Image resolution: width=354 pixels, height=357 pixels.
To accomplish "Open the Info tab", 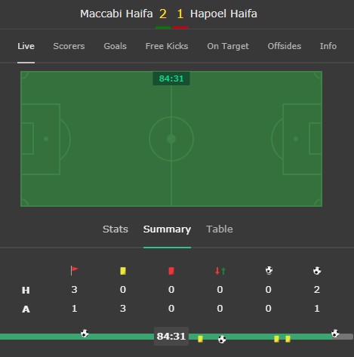I will tap(328, 46).
